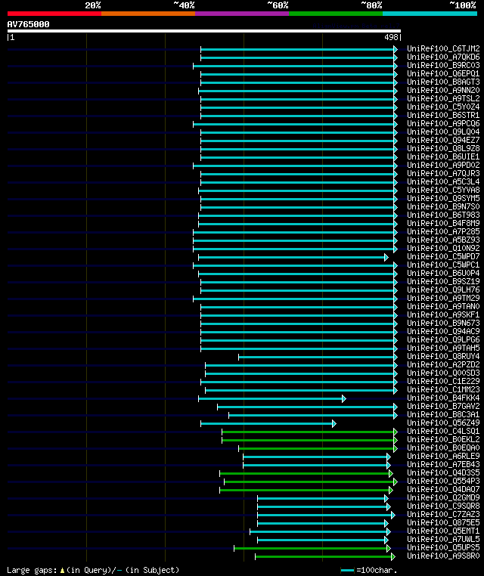Click the purple ~60% identity legend segment
Screen dimensions: 484x576
[x=242, y=14]
